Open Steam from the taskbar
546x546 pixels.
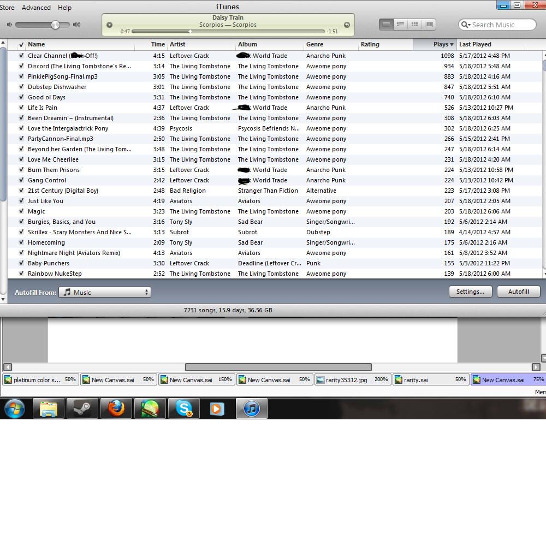pyautogui.click(x=82, y=408)
